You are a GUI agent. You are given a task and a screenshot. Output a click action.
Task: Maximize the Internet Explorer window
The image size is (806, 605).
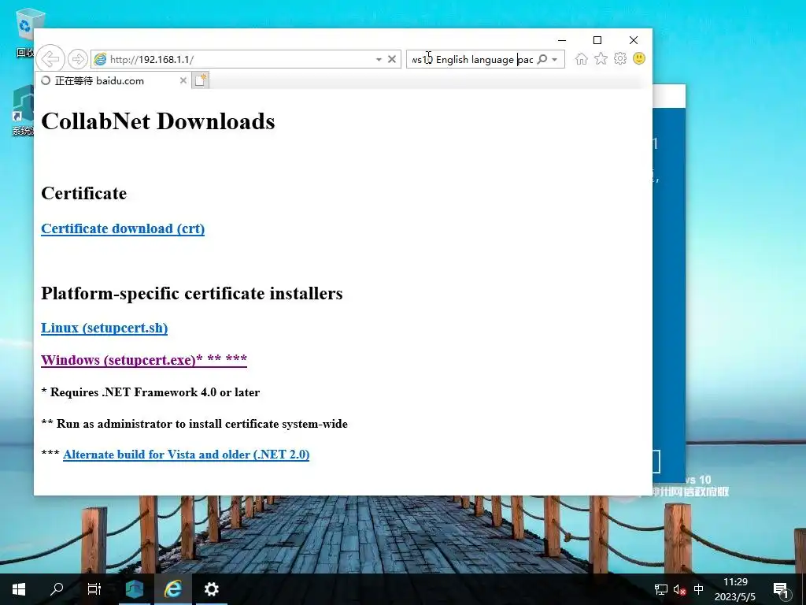597,40
